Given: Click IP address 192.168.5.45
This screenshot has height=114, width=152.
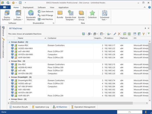Looking at the screenshot, I should pyautogui.click(x=110, y=51).
